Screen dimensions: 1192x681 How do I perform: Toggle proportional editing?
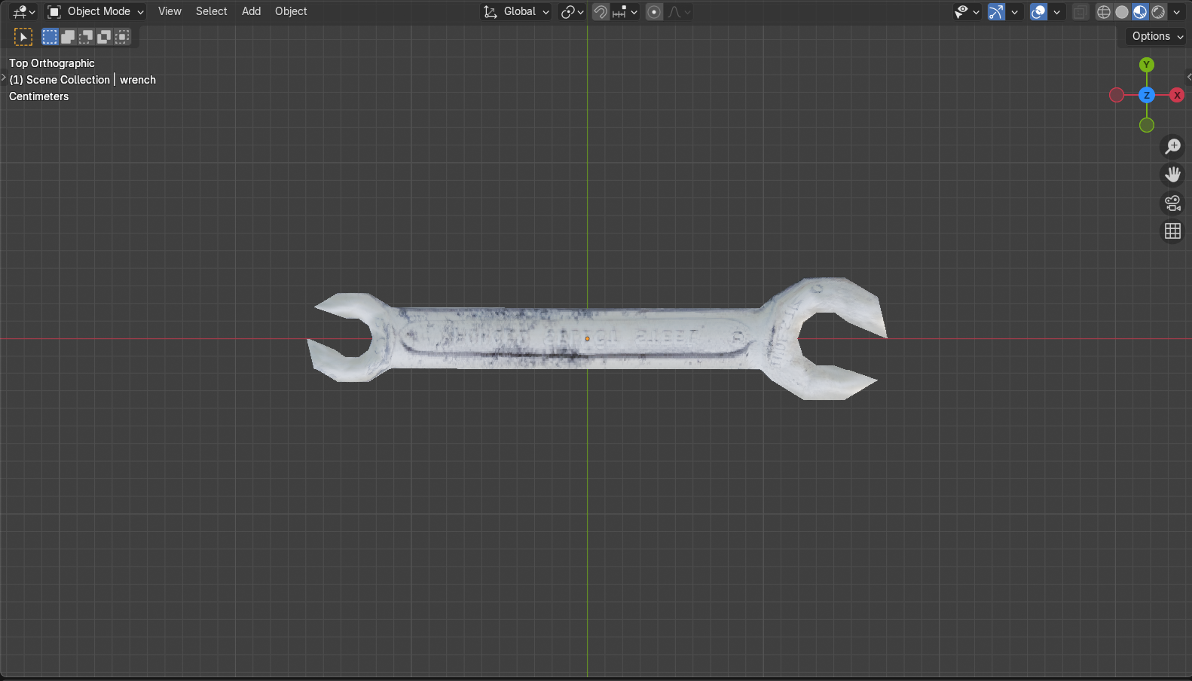point(654,11)
